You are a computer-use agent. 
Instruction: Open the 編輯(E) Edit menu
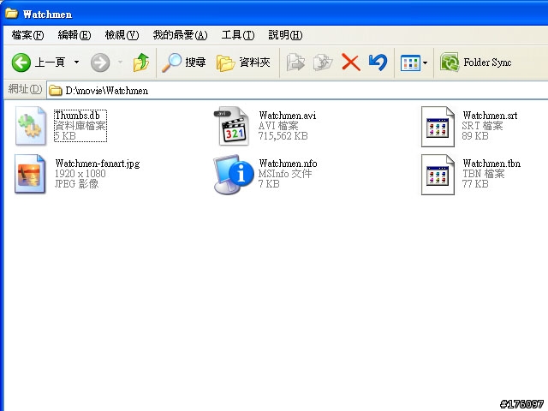tap(74, 35)
